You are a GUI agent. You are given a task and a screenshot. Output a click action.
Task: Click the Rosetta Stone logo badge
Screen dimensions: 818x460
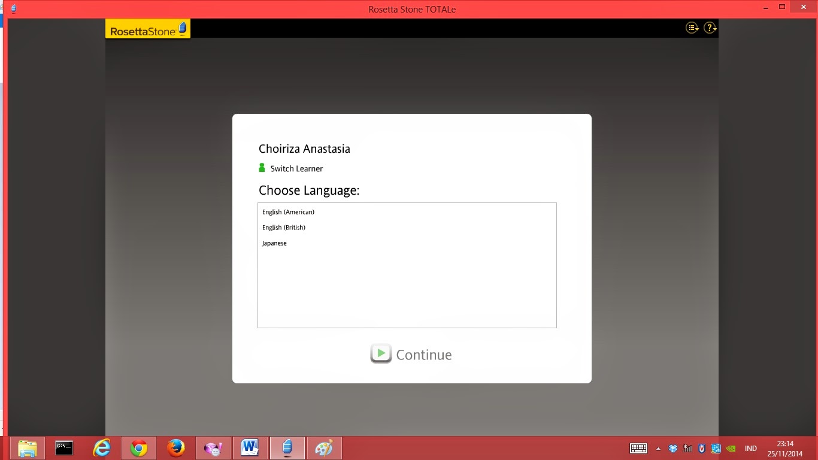coord(148,29)
